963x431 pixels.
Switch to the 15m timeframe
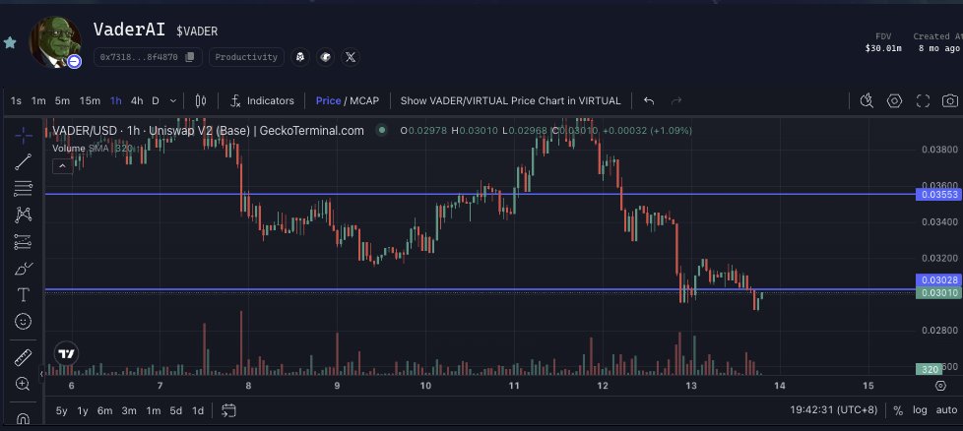(x=90, y=100)
